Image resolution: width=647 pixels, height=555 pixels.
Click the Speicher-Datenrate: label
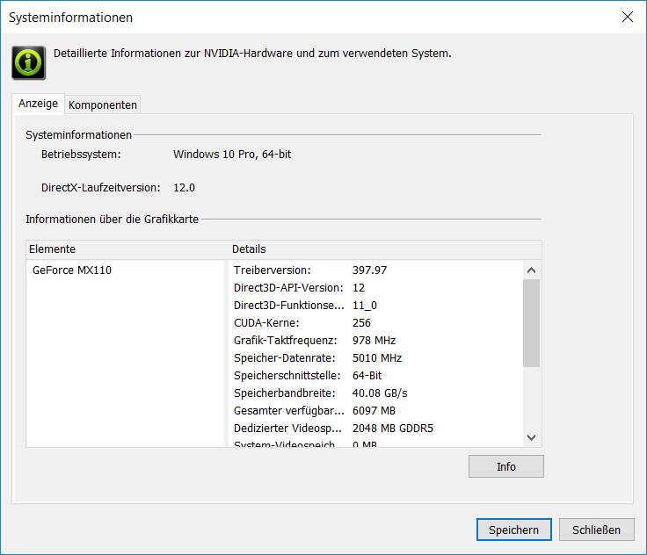click(284, 358)
